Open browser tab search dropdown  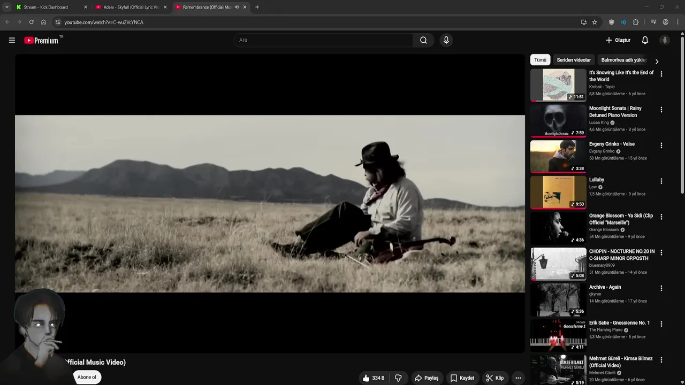pyautogui.click(x=6, y=7)
